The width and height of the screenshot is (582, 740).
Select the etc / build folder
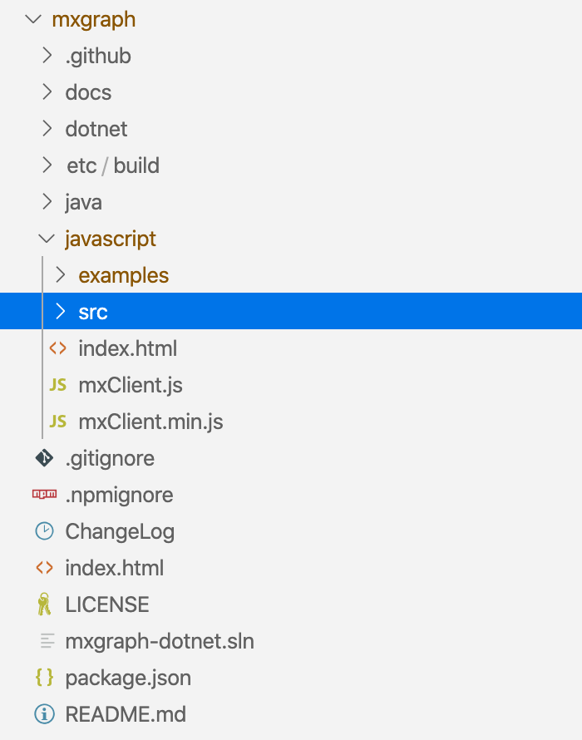[x=112, y=165]
